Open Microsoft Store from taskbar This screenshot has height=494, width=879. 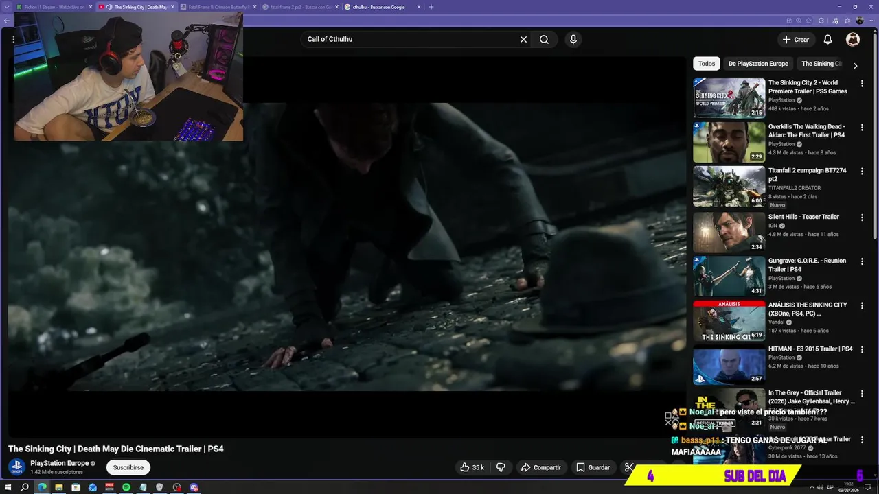76,487
